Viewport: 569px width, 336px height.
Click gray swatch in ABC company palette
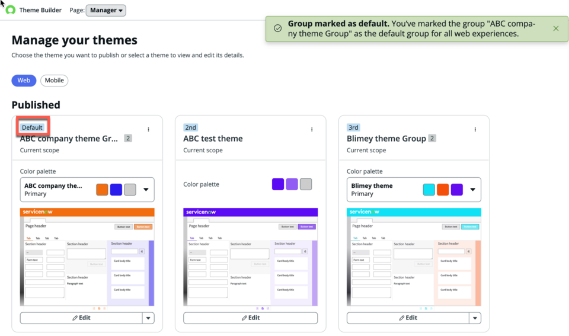[130, 190]
